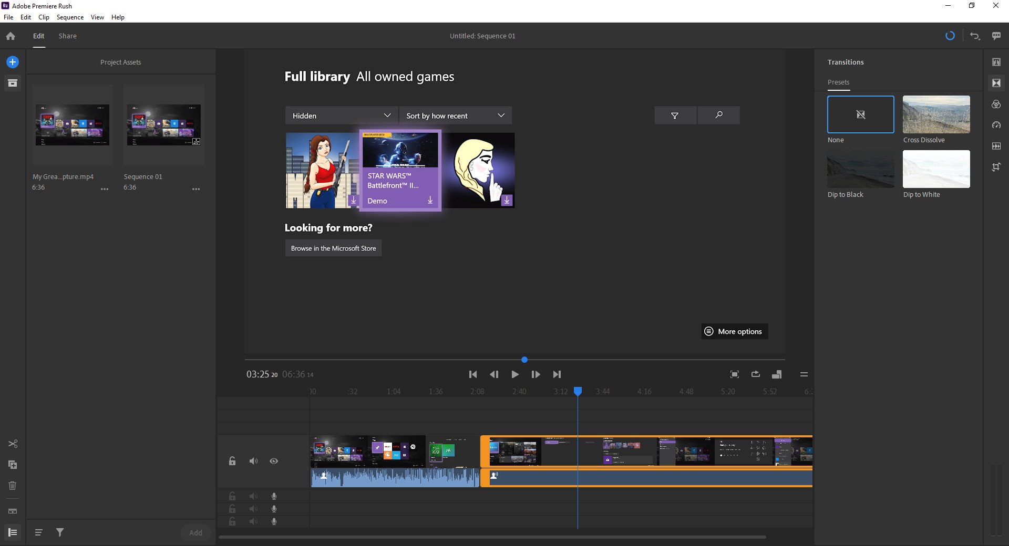Click the blue add media plus button

pyautogui.click(x=13, y=62)
